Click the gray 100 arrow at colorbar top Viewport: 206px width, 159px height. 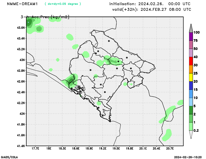point(191,28)
